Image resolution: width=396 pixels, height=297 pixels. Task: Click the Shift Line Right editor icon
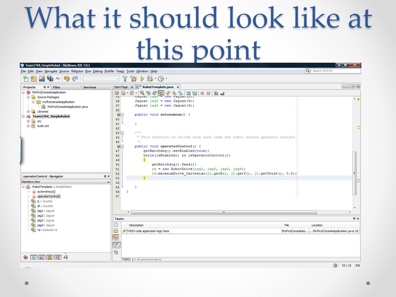194,93
